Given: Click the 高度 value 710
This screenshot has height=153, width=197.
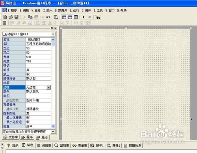Looking at the screenshot, I should [38, 61].
